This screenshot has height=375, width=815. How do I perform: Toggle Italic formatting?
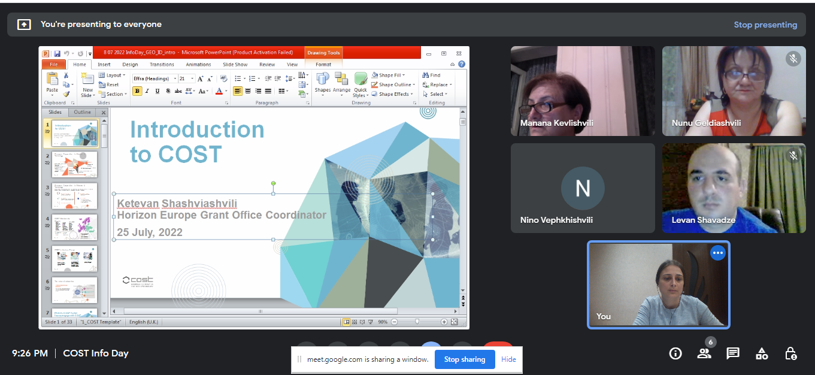148,91
